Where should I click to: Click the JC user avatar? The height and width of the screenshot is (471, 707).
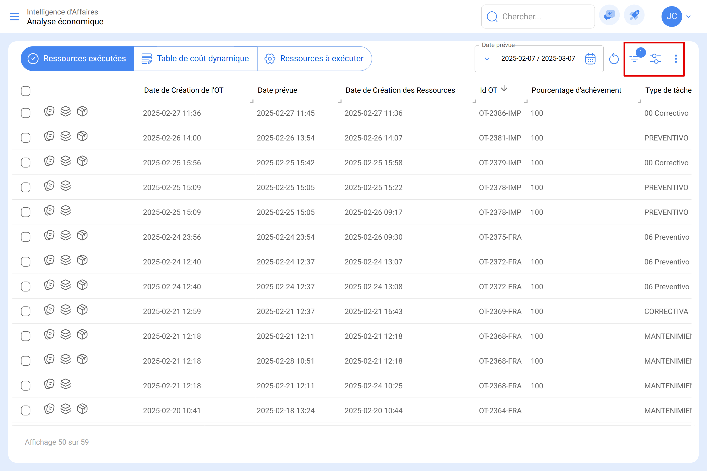coord(672,17)
